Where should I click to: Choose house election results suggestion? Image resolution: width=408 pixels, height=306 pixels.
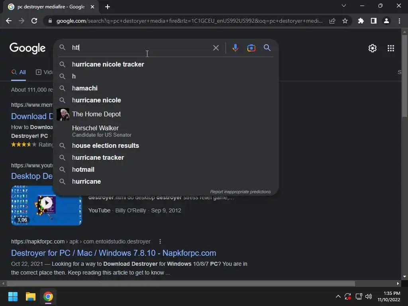pos(166,145)
